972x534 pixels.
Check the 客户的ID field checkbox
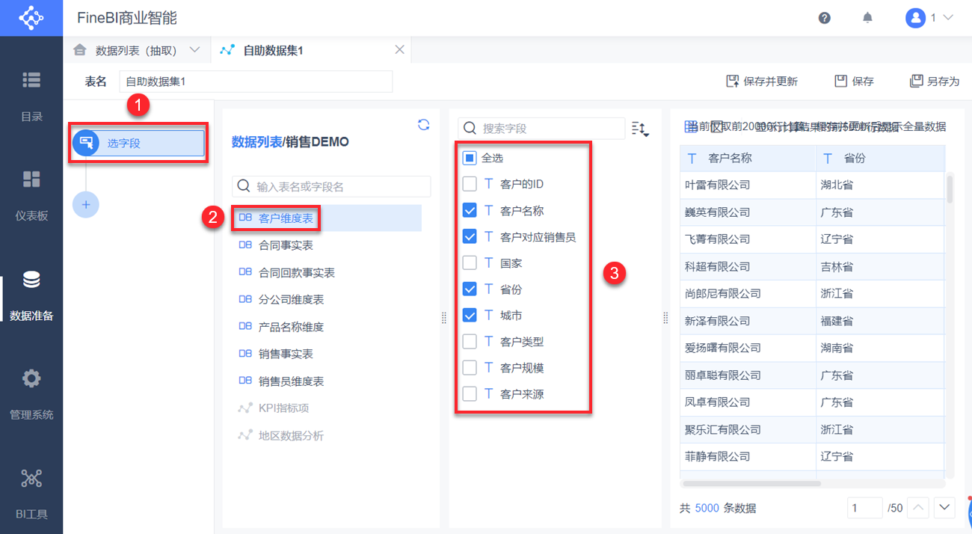coord(470,184)
